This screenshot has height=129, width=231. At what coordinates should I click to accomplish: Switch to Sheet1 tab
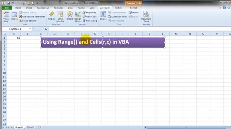click(19, 128)
